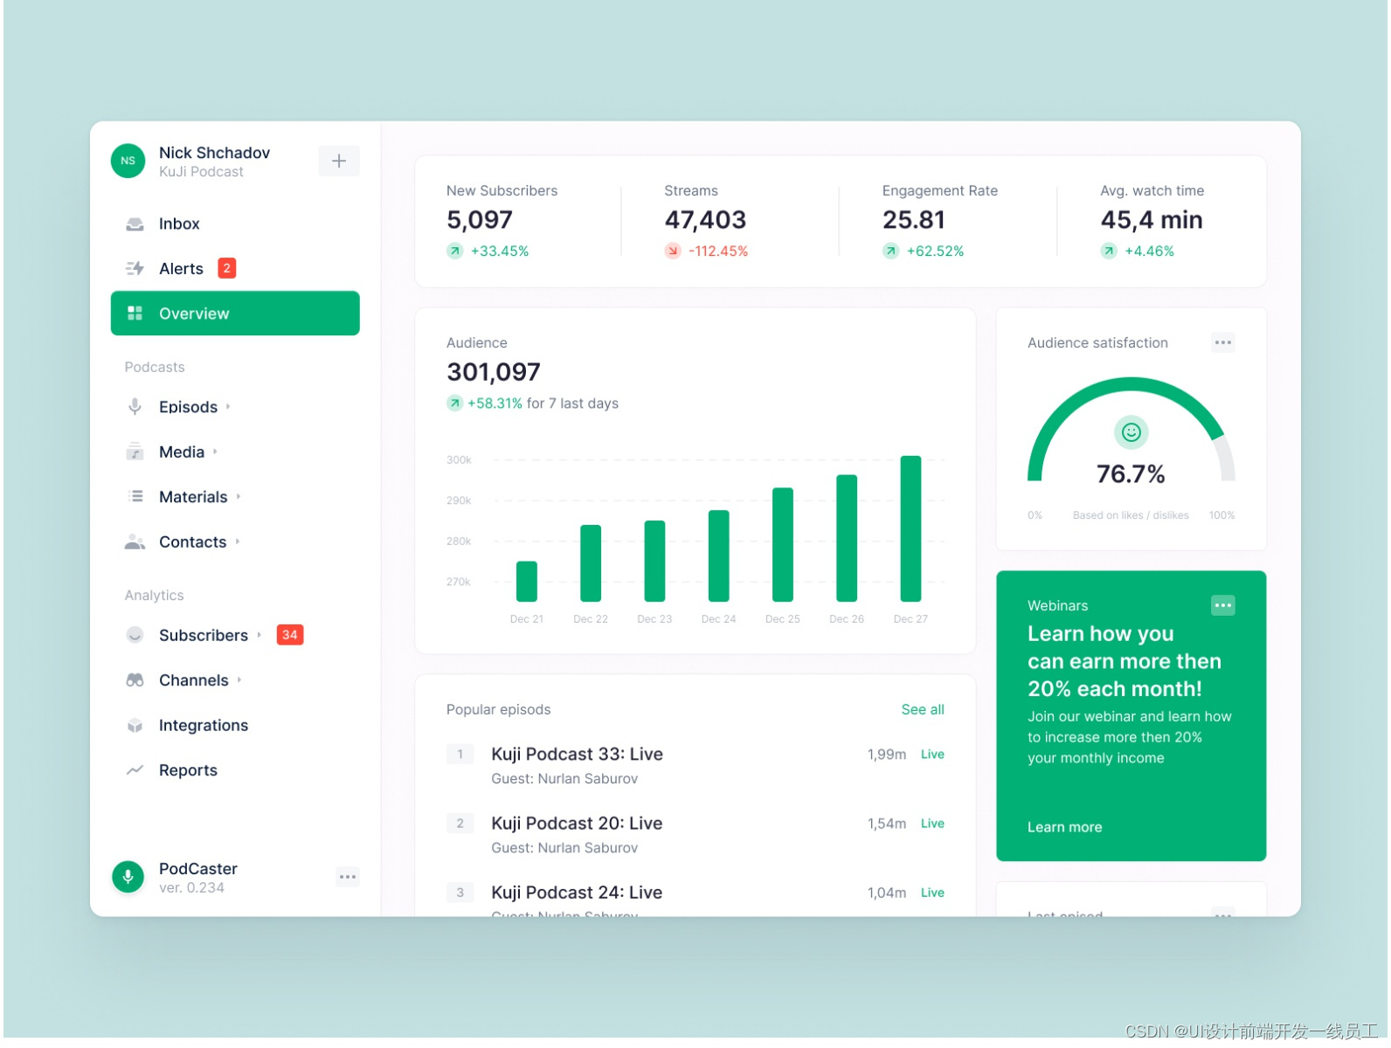Image resolution: width=1391 pixels, height=1048 pixels.
Task: Expand the Episods submenu arrow
Action: (229, 407)
